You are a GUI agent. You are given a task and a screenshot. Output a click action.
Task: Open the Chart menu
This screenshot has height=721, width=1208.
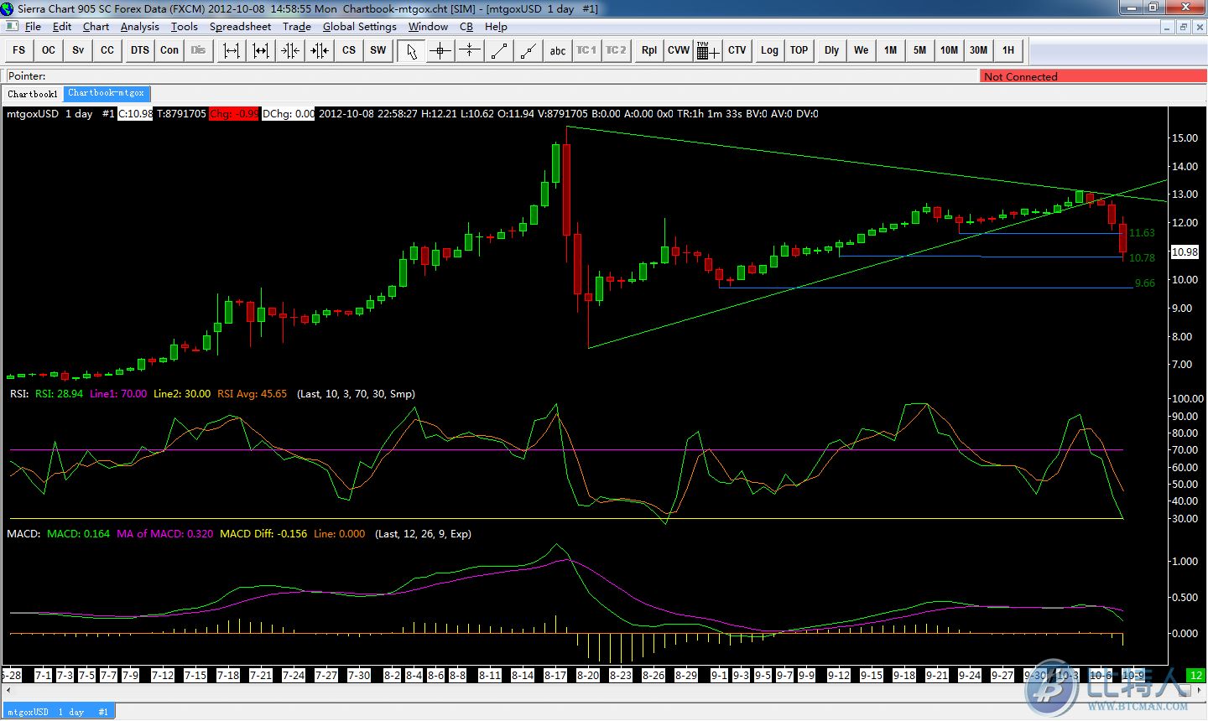pyautogui.click(x=96, y=26)
